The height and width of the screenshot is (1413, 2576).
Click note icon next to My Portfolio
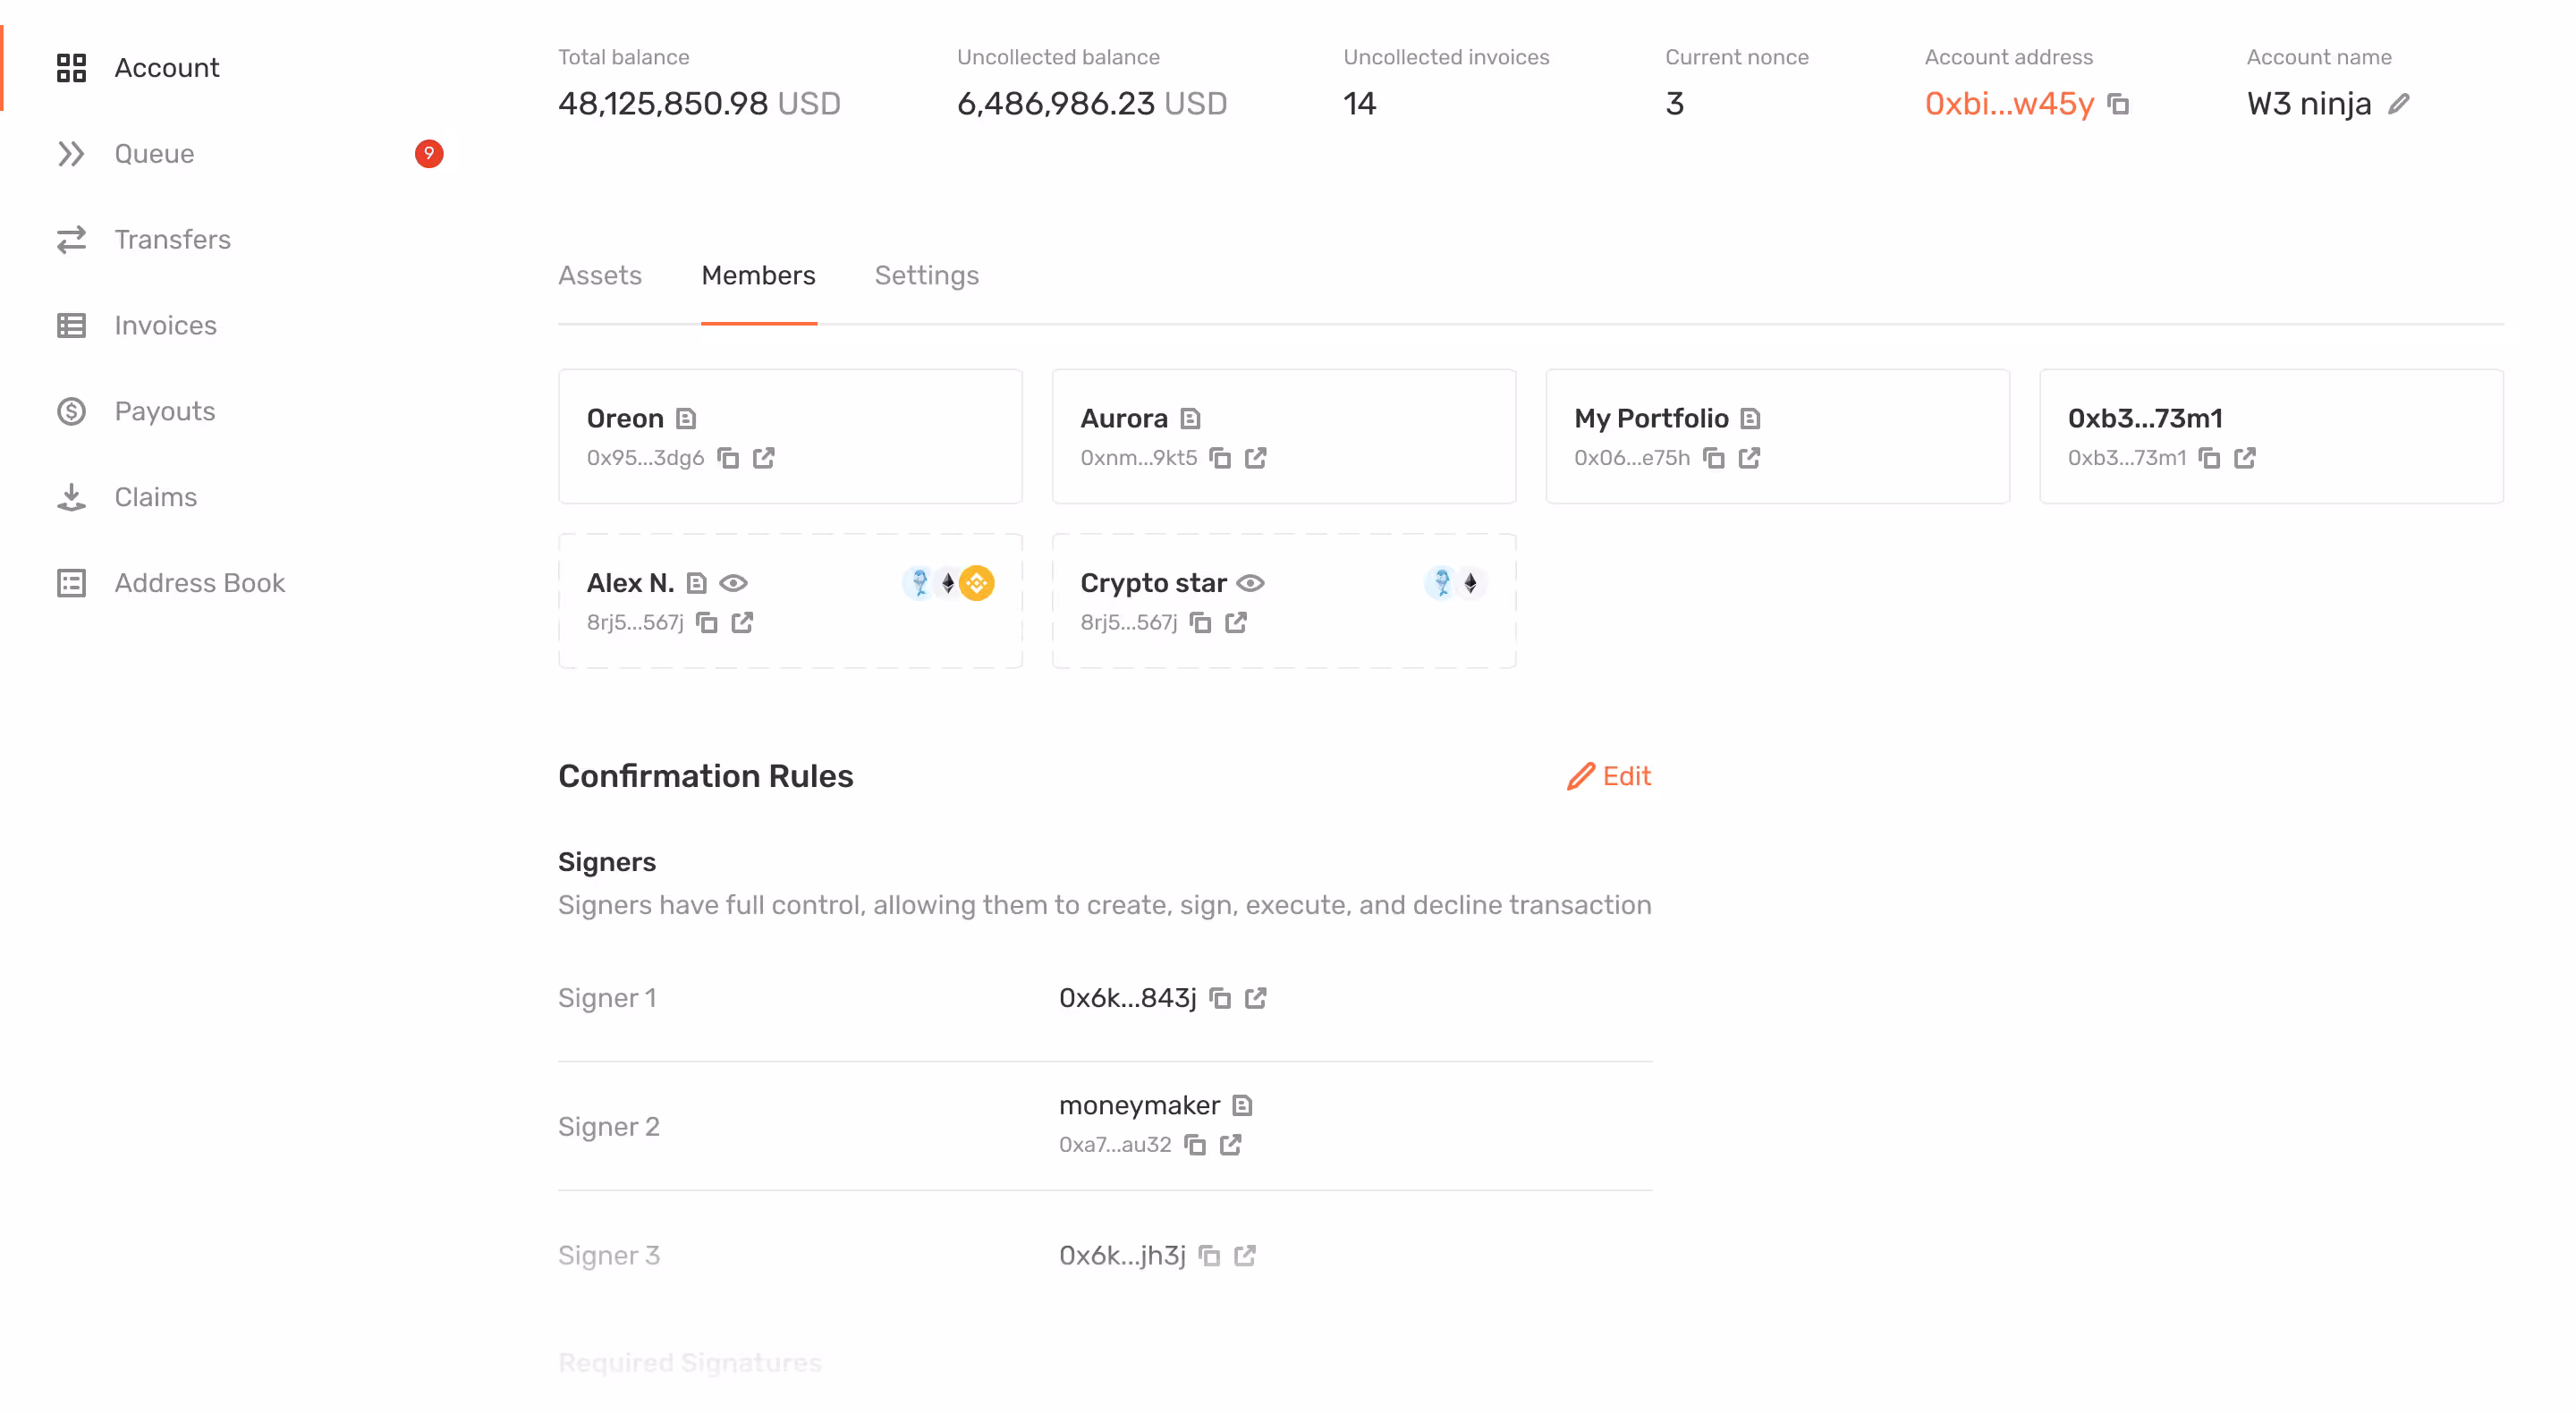(1750, 418)
